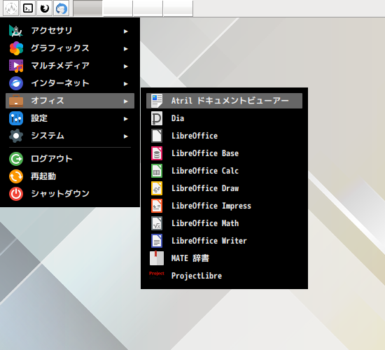Open the グラフィックス menu category

(x=70, y=48)
